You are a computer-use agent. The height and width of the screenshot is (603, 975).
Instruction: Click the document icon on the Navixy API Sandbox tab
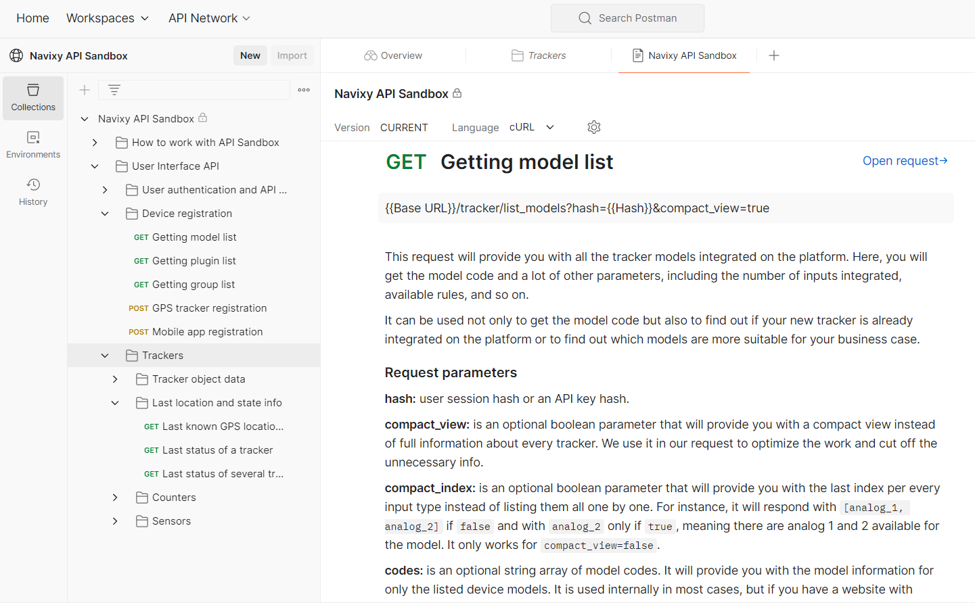(637, 55)
